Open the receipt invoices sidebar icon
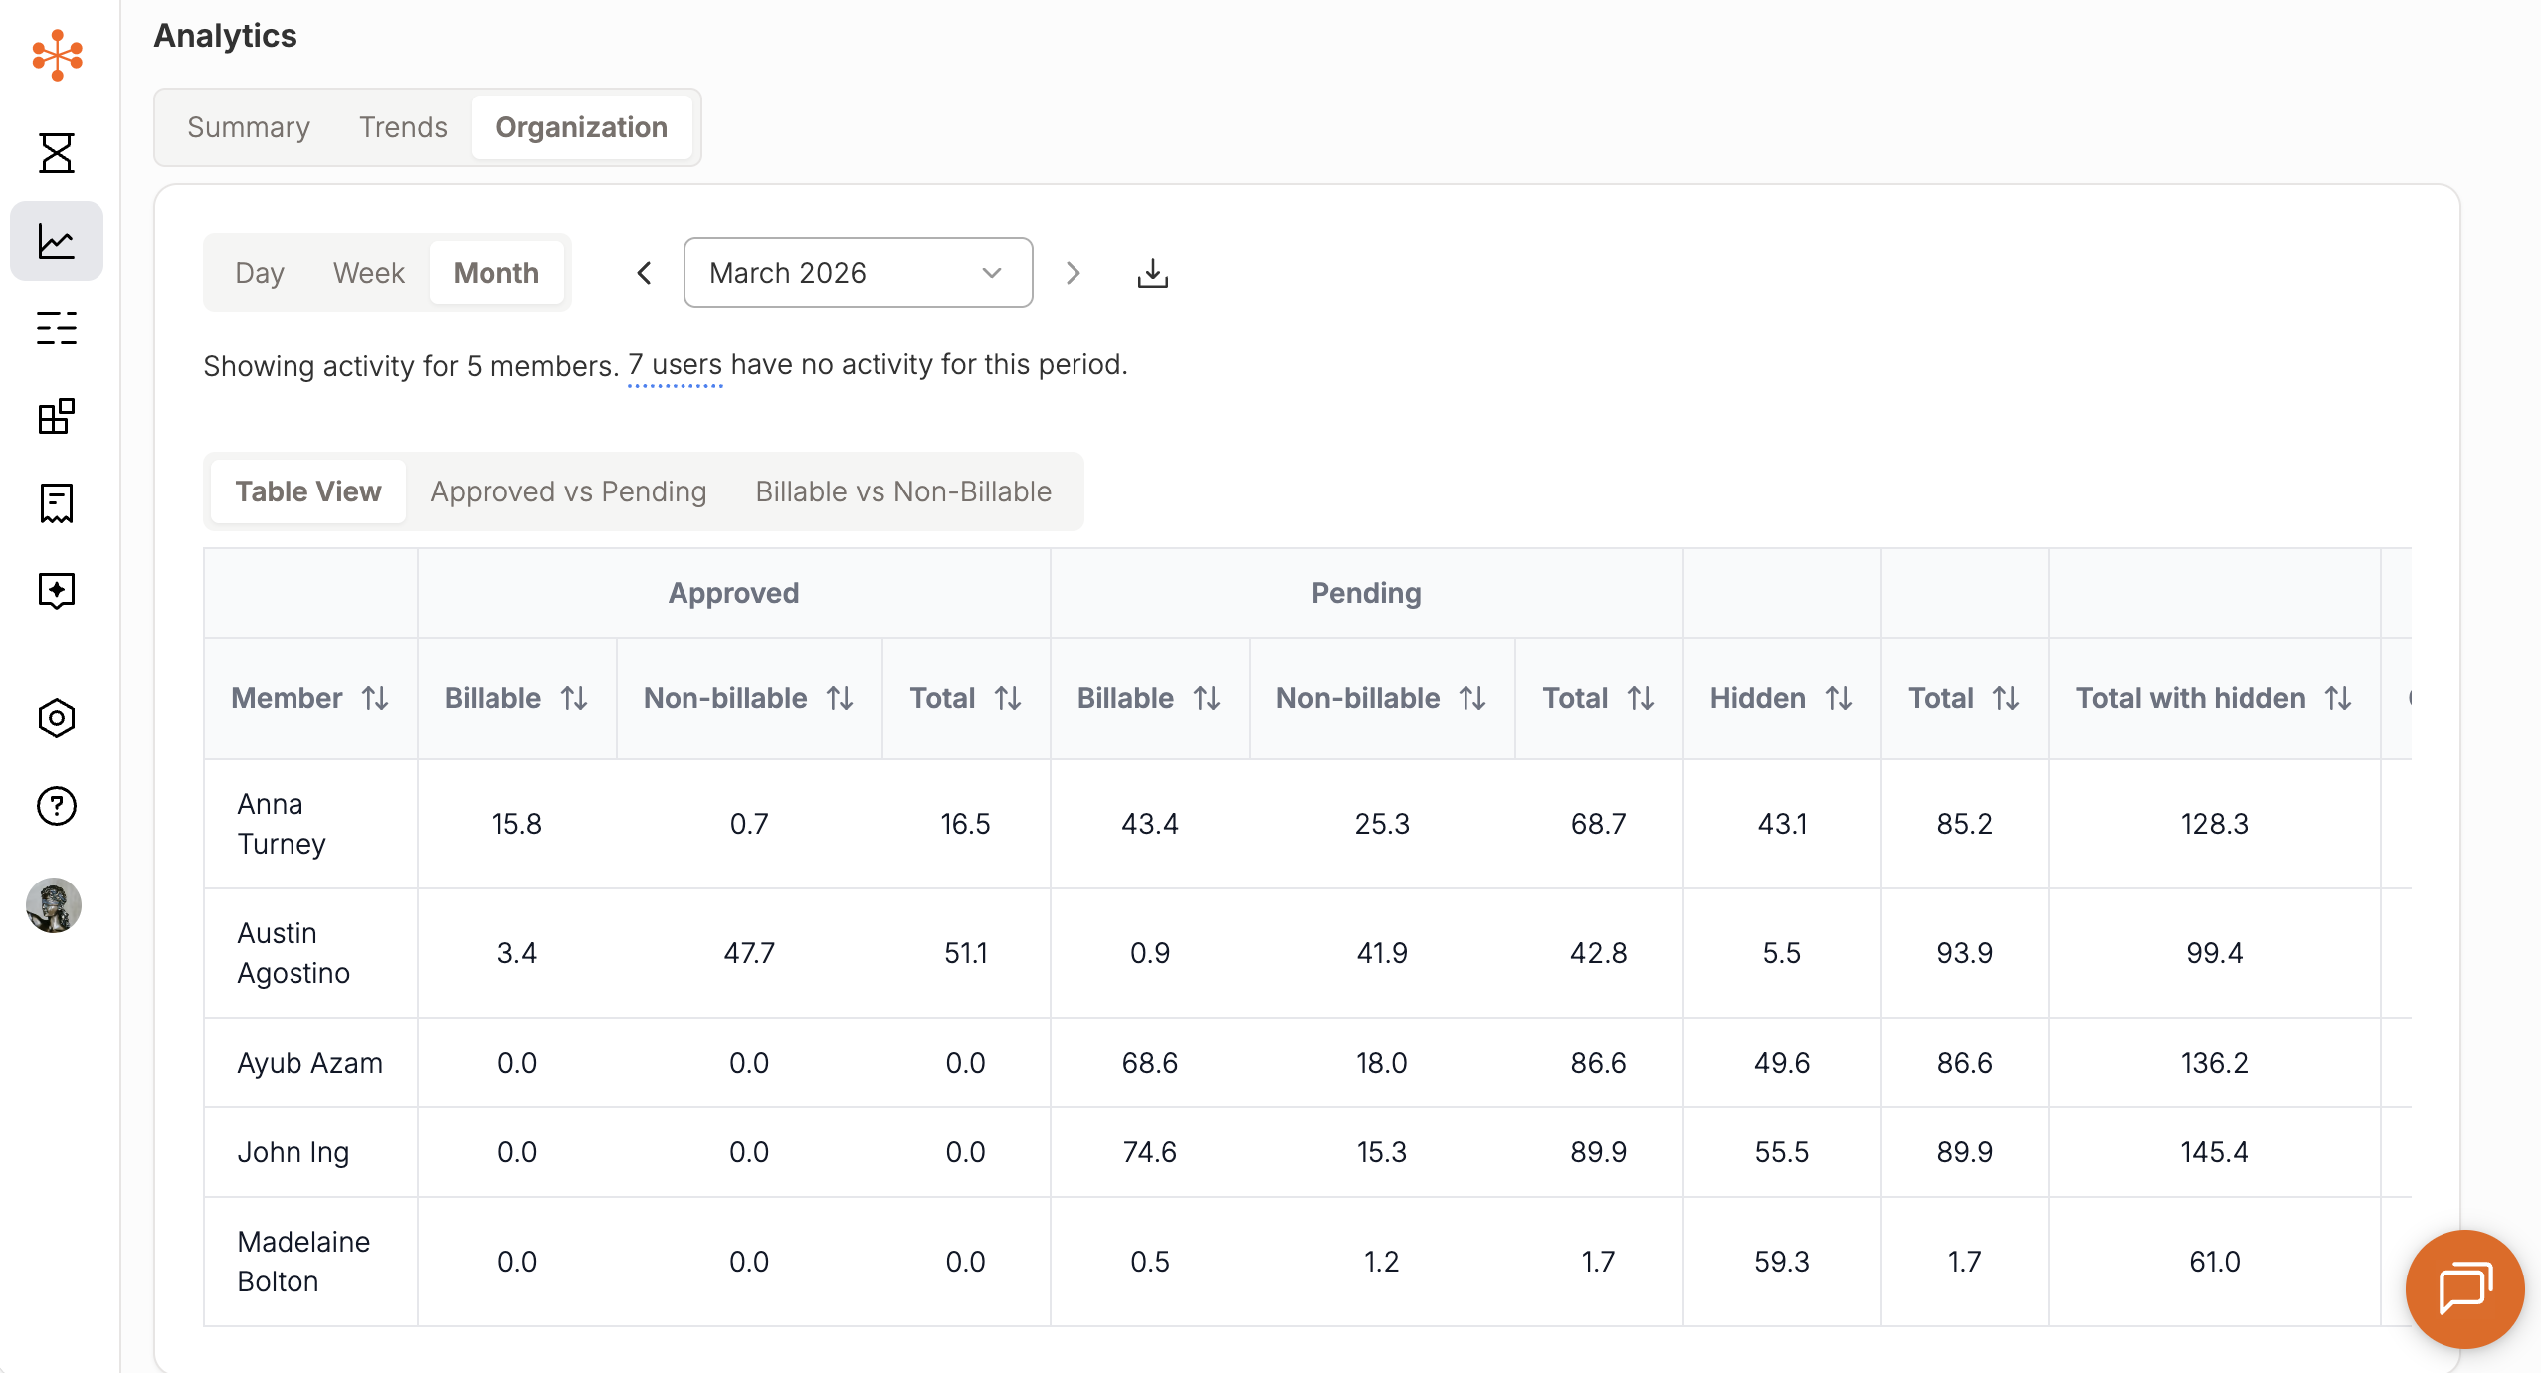This screenshot has height=1373, width=2541. click(57, 503)
